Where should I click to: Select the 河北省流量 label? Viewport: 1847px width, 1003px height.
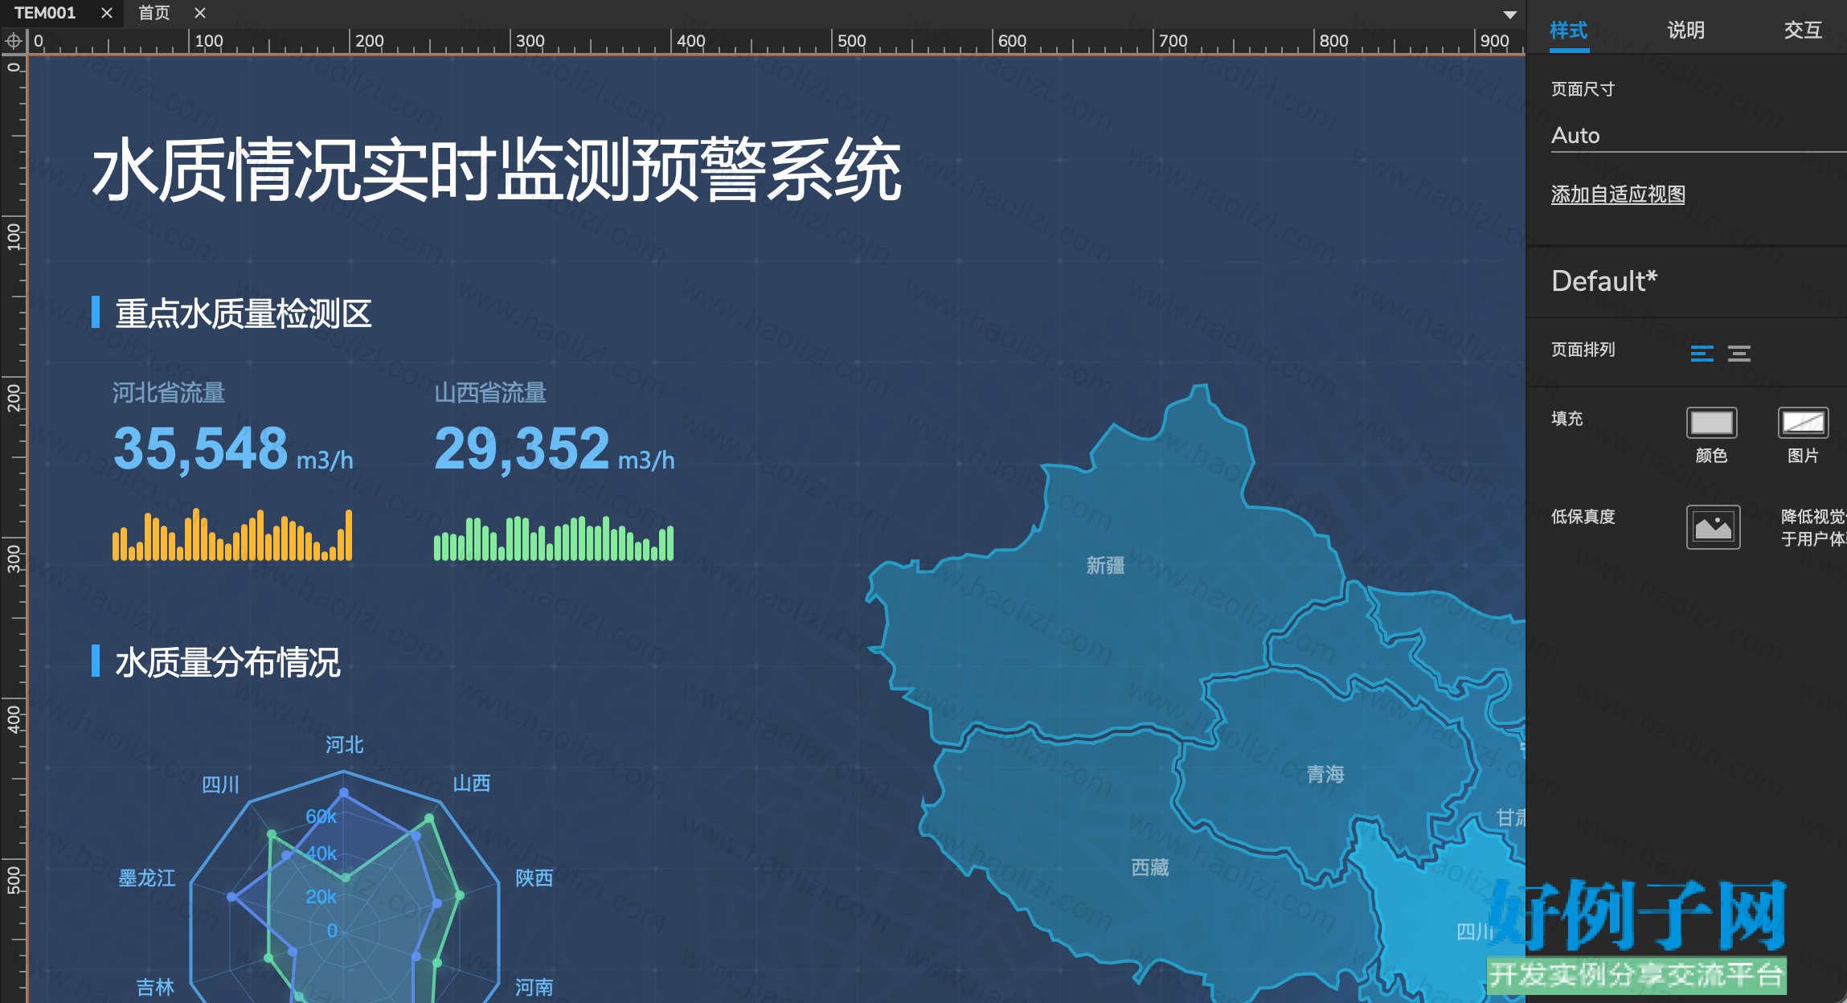pyautogui.click(x=169, y=392)
